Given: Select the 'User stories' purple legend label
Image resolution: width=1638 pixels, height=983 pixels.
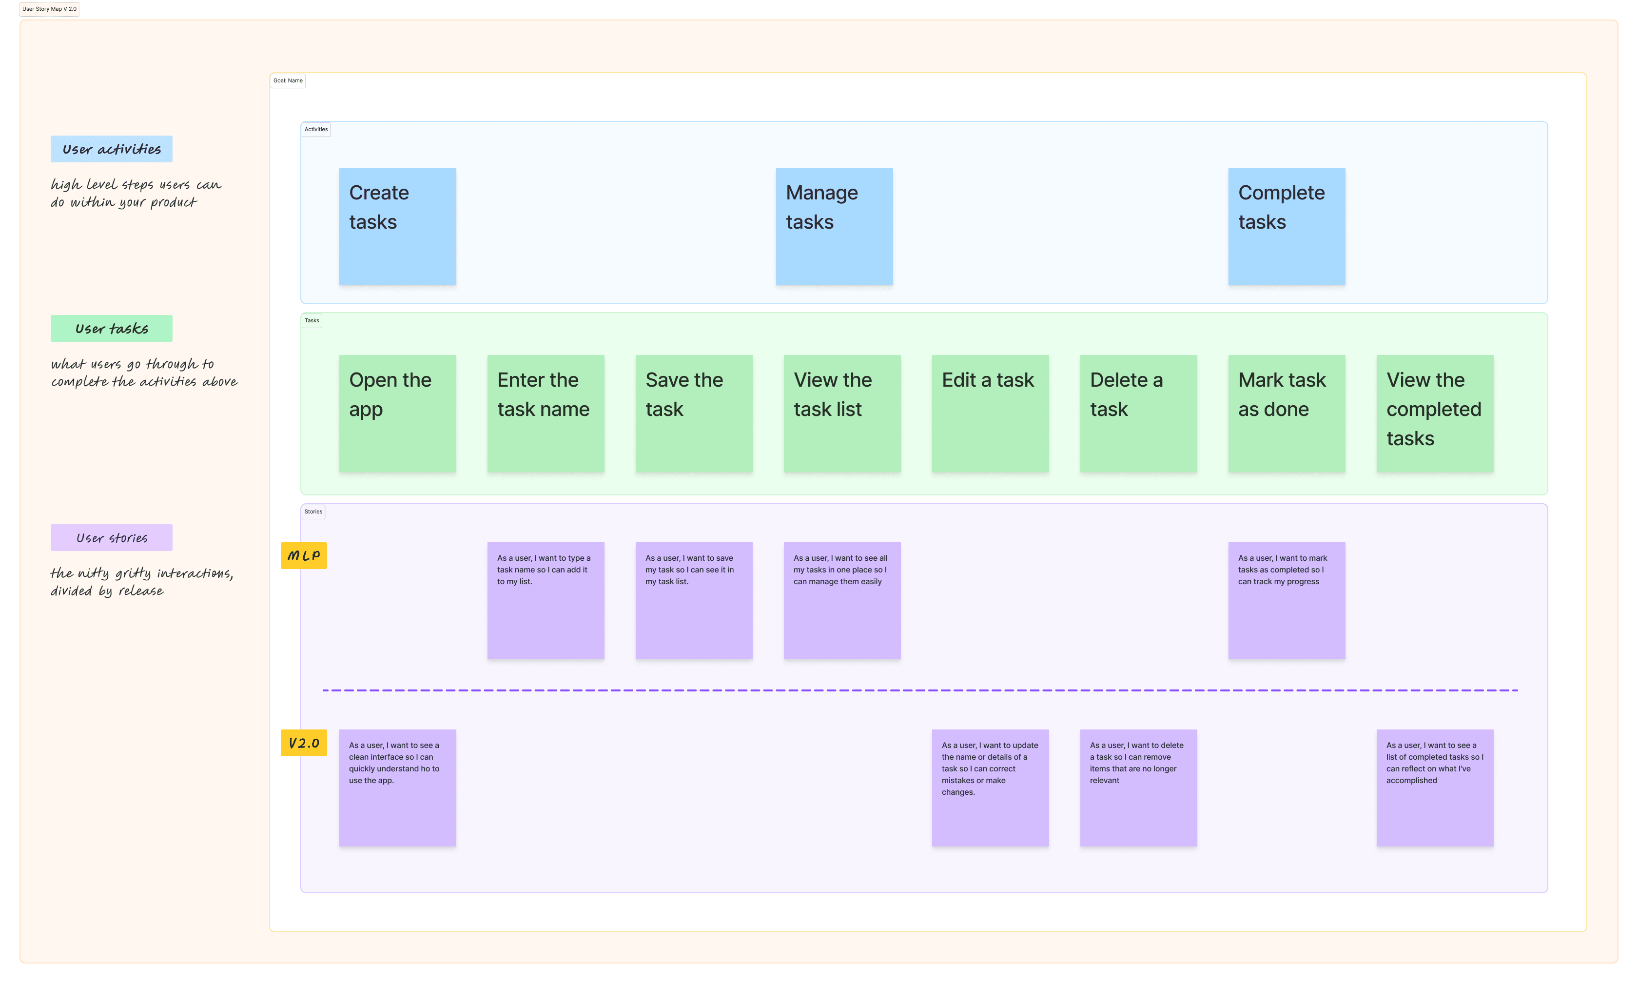Looking at the screenshot, I should tap(111, 538).
